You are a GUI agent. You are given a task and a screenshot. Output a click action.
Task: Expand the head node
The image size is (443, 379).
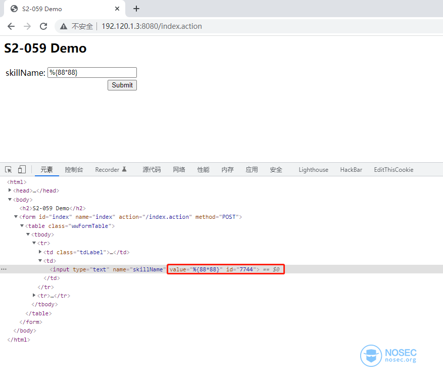[x=10, y=190]
